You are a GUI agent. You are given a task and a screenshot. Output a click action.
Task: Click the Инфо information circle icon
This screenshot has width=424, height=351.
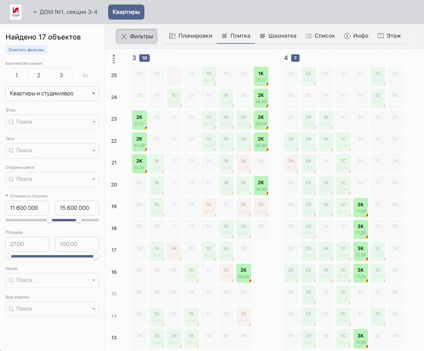pos(347,36)
